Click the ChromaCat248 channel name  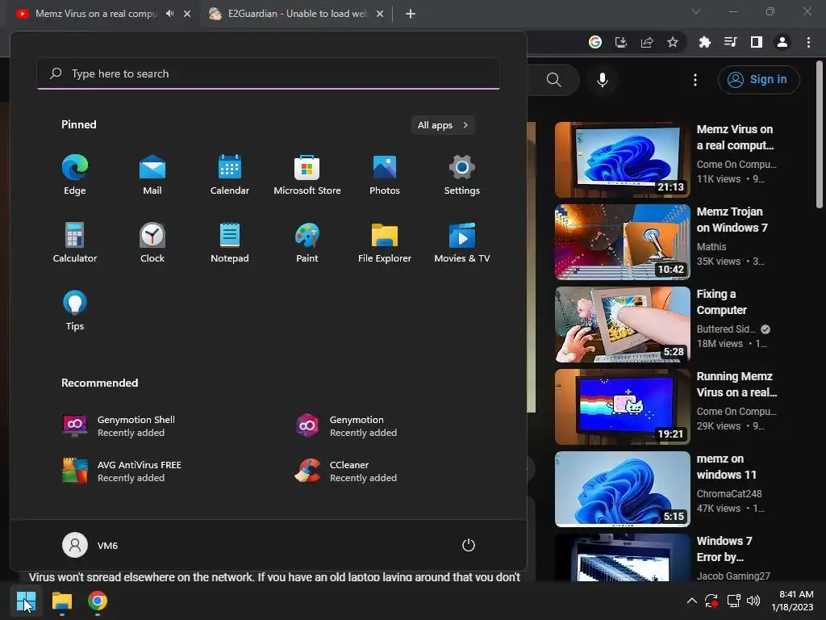(729, 494)
